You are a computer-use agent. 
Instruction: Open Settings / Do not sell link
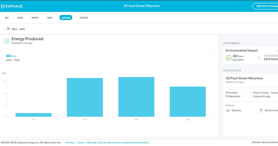(x=118, y=143)
